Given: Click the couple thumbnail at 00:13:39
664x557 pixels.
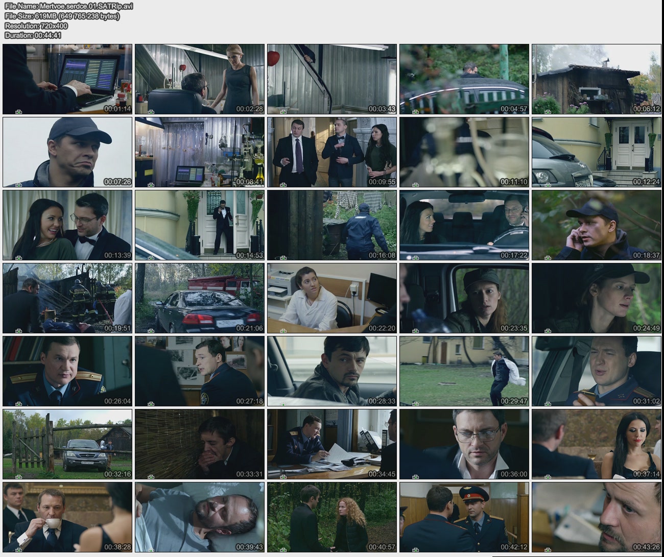Looking at the screenshot, I should (67, 225).
